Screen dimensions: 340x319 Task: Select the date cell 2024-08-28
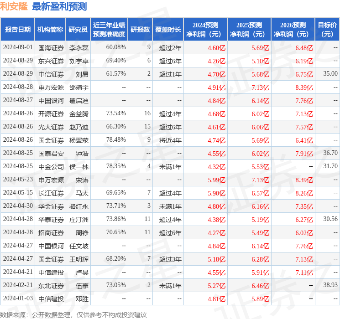(18, 87)
